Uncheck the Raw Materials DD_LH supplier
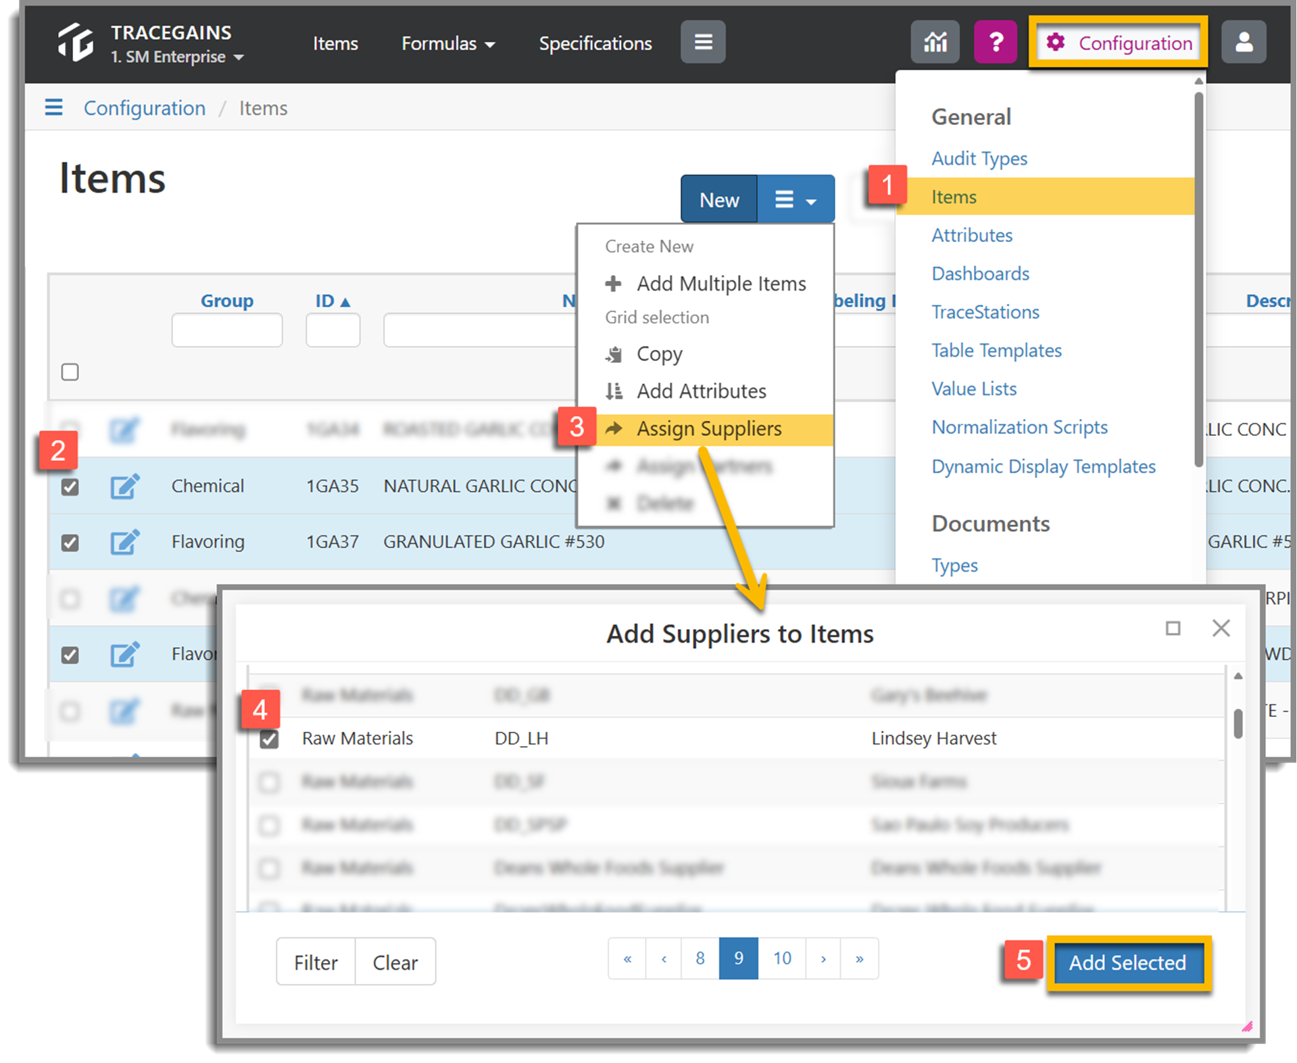 coord(269,738)
